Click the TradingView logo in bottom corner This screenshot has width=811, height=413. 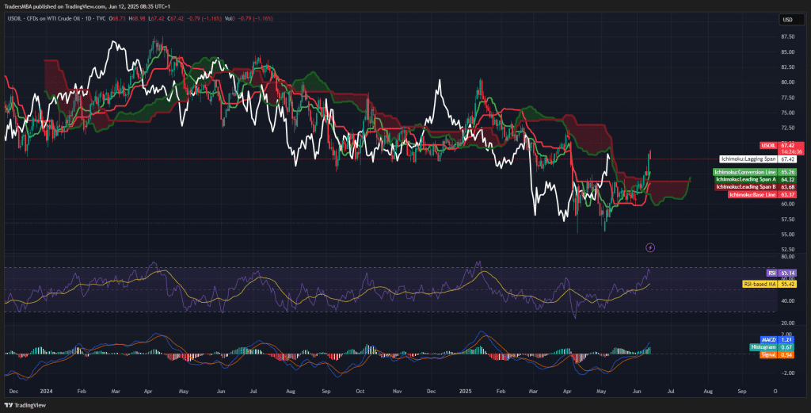pyautogui.click(x=25, y=404)
